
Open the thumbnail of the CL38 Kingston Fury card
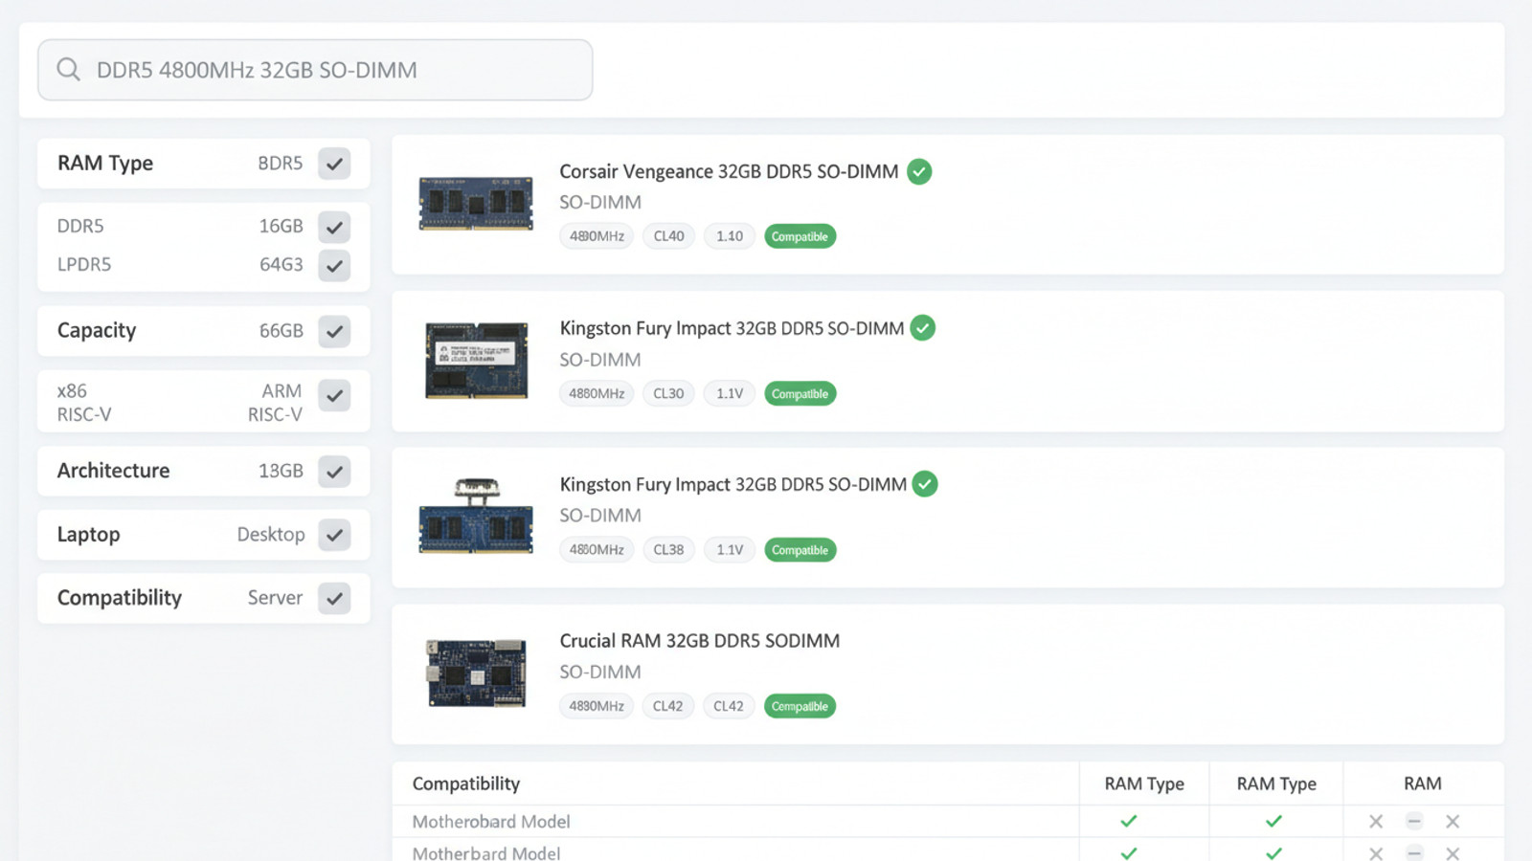pyautogui.click(x=476, y=517)
